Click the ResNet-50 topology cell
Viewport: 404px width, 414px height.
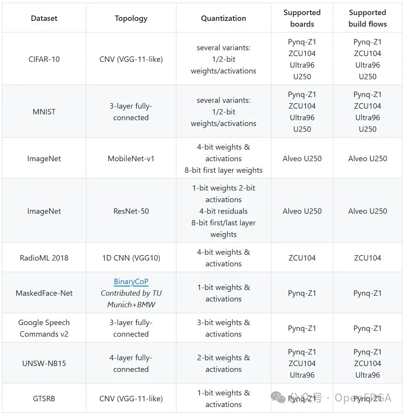[x=131, y=211]
